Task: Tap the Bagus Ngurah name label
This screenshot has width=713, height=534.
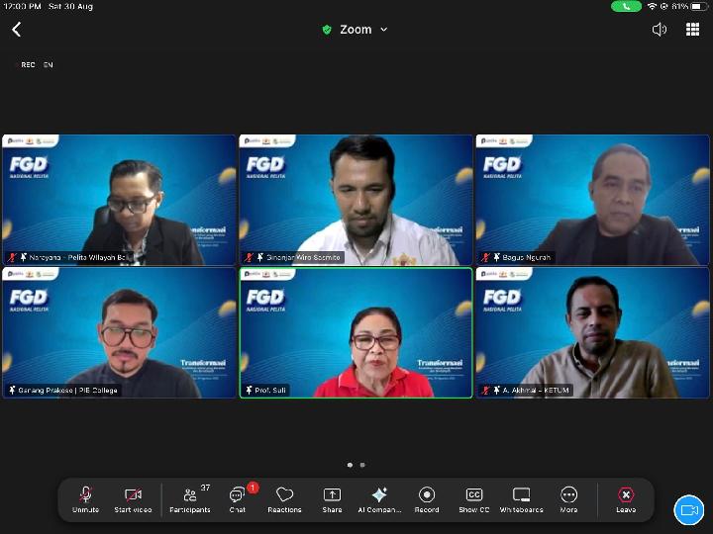Action: [x=526, y=257]
